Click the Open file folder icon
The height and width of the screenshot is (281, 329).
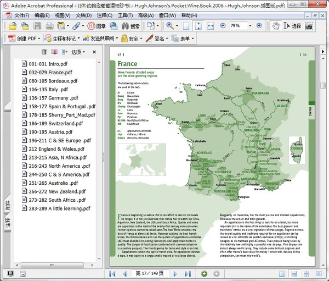tap(12, 26)
